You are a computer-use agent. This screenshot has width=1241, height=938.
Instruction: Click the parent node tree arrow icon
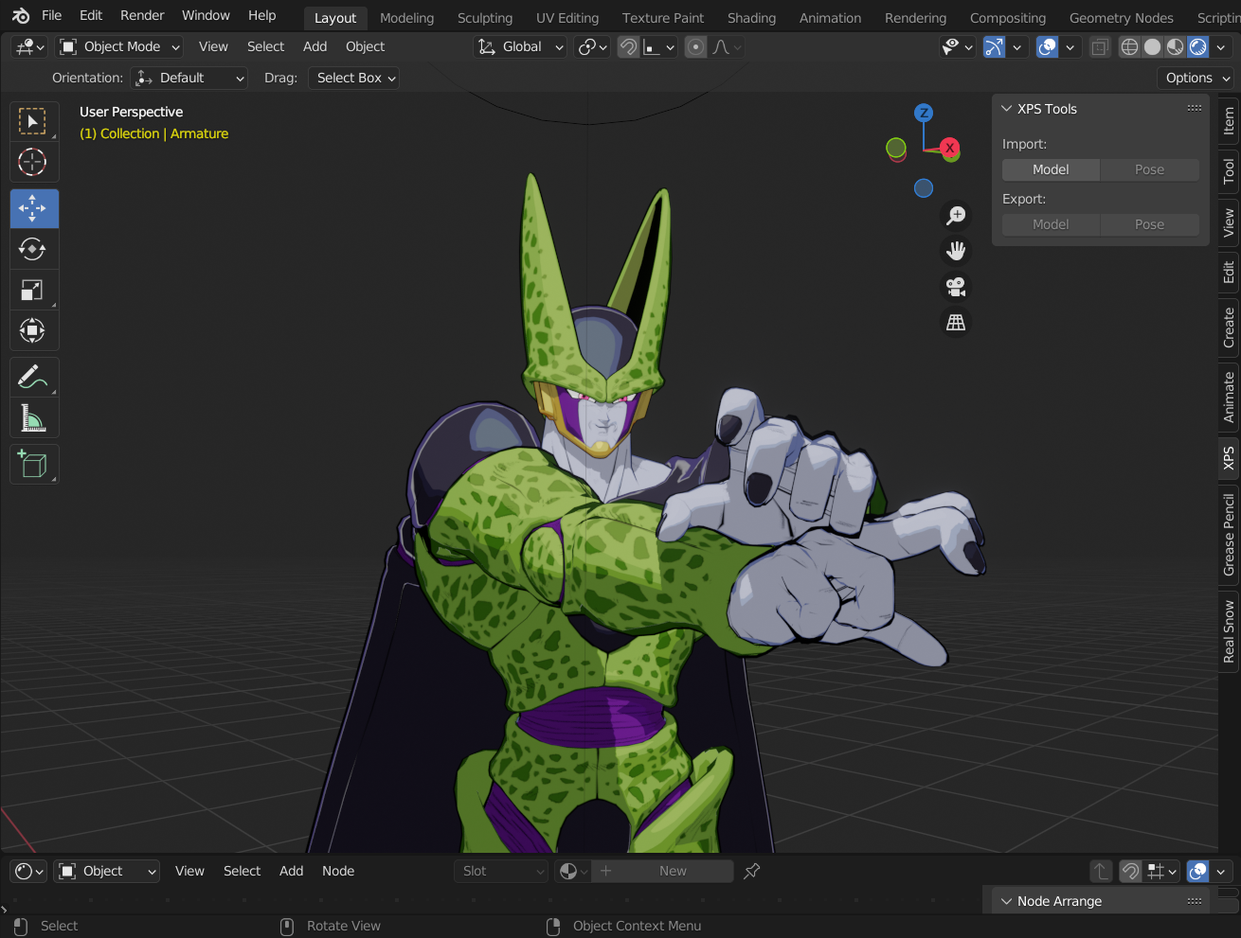point(1100,871)
